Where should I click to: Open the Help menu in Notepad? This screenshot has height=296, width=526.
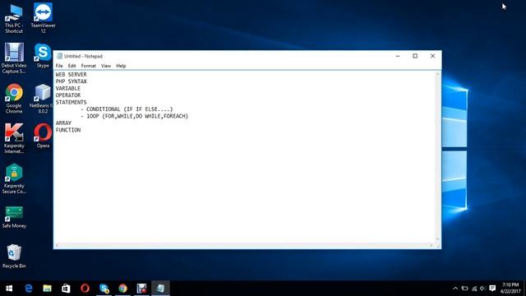(121, 66)
